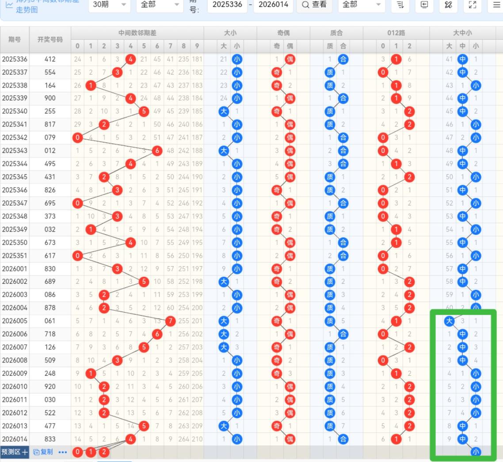Toggle prediction ball 1 in prediction row
Image resolution: width=503 pixels, height=462 pixels.
(91, 452)
